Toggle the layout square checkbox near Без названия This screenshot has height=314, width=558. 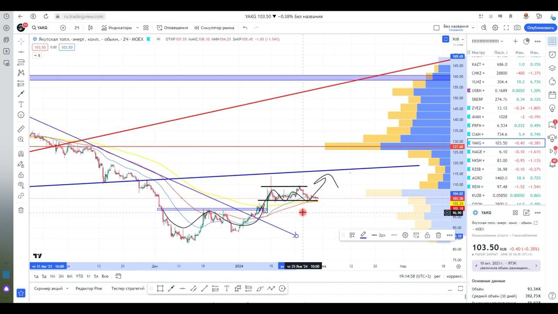click(x=436, y=27)
